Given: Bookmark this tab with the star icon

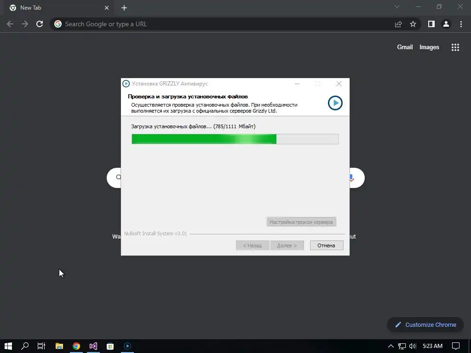Looking at the screenshot, I should coord(413,24).
